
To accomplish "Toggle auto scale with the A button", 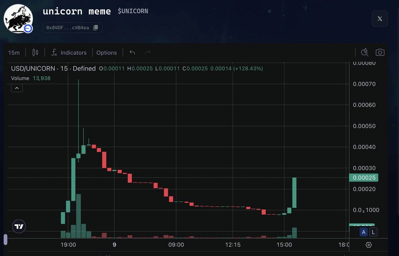I will [x=364, y=232].
